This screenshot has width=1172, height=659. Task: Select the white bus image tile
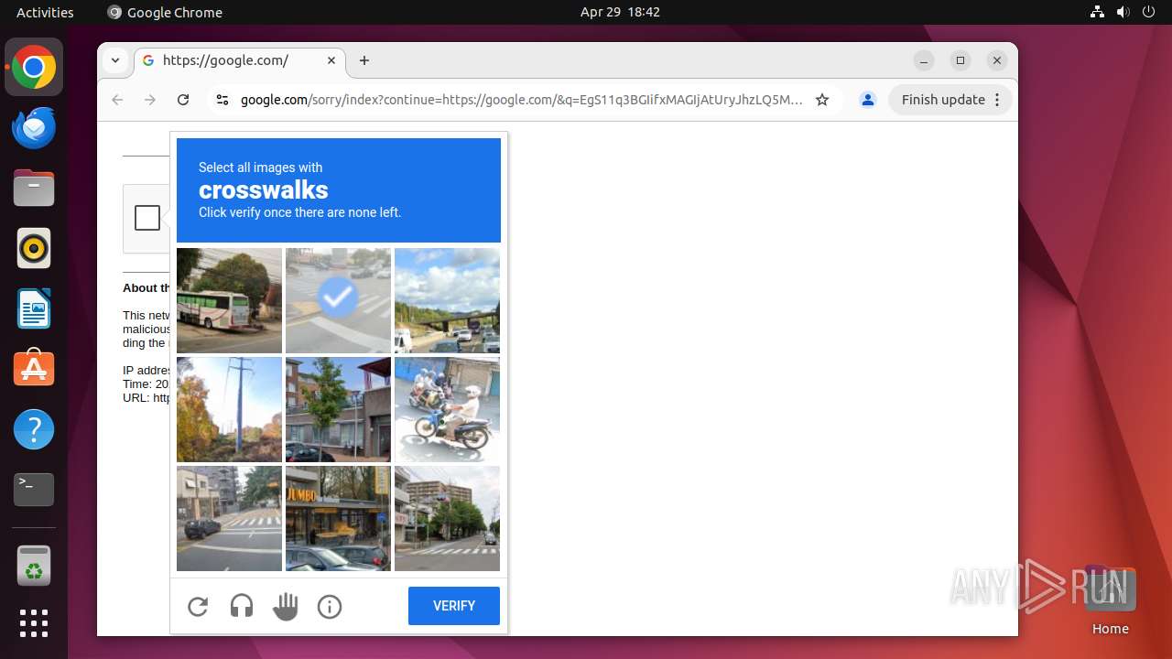point(229,300)
